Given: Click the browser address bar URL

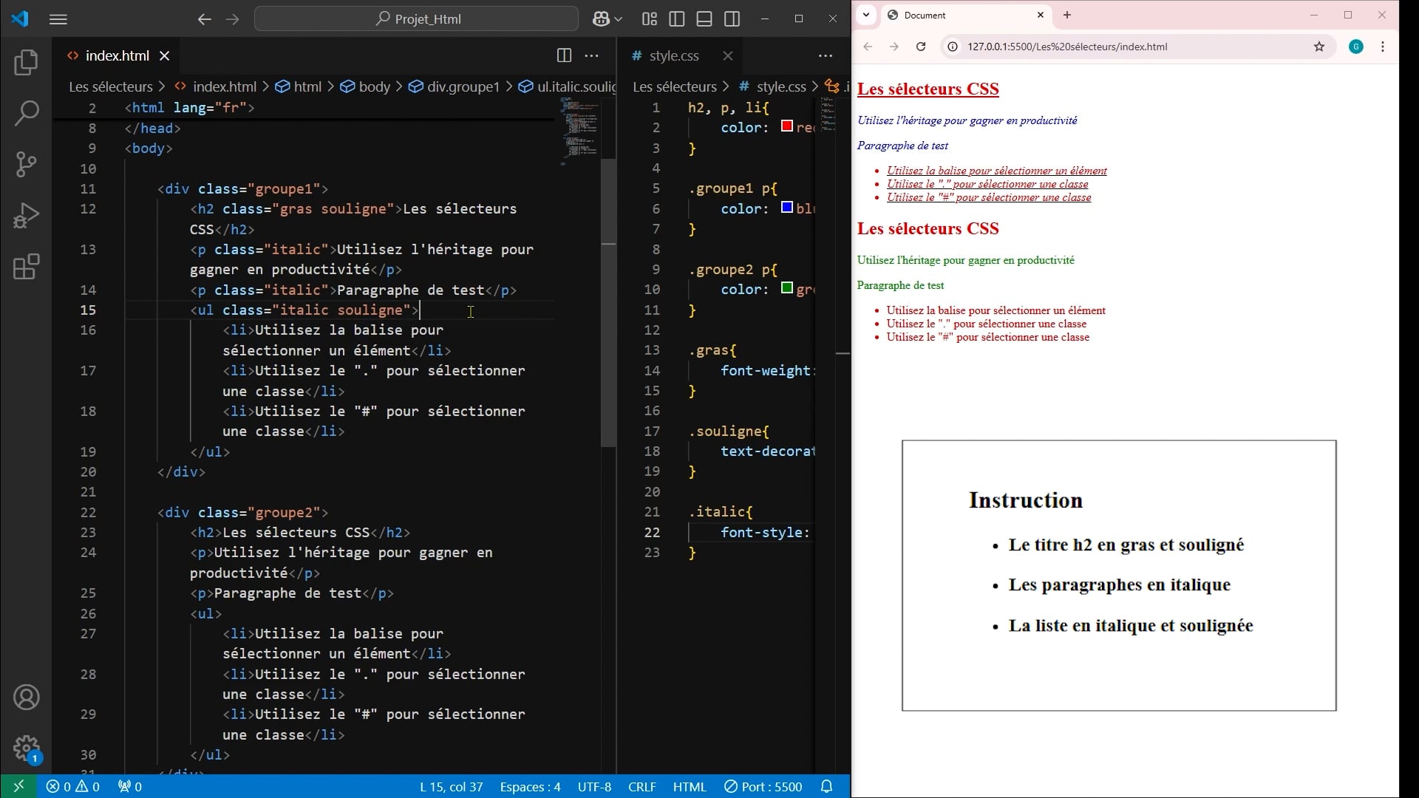Looking at the screenshot, I should (1067, 47).
